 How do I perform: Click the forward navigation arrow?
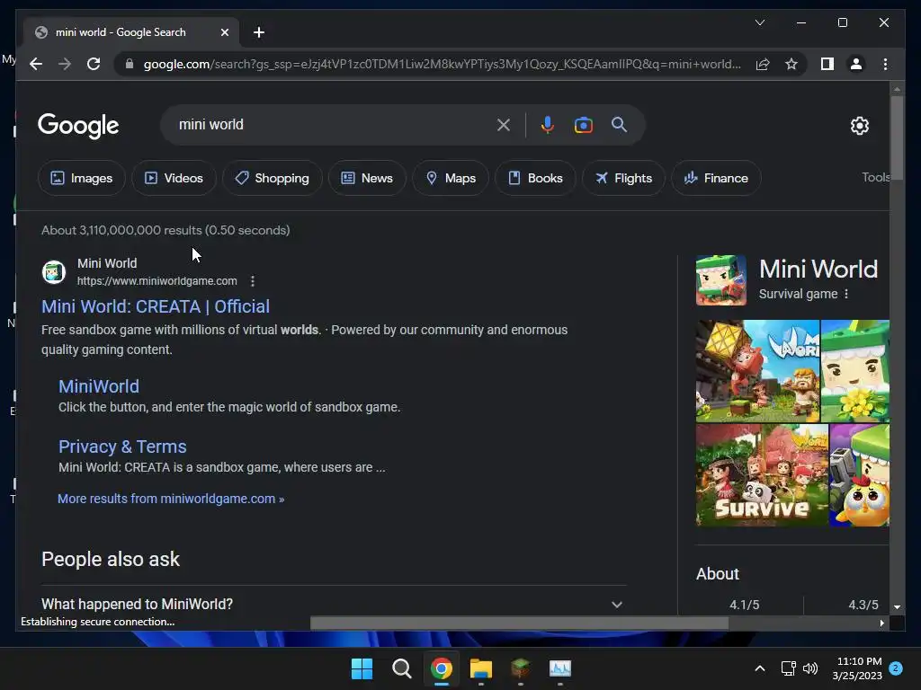(65, 64)
